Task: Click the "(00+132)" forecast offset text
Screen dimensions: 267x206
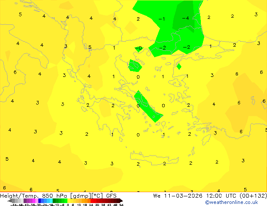Action: [253, 196]
